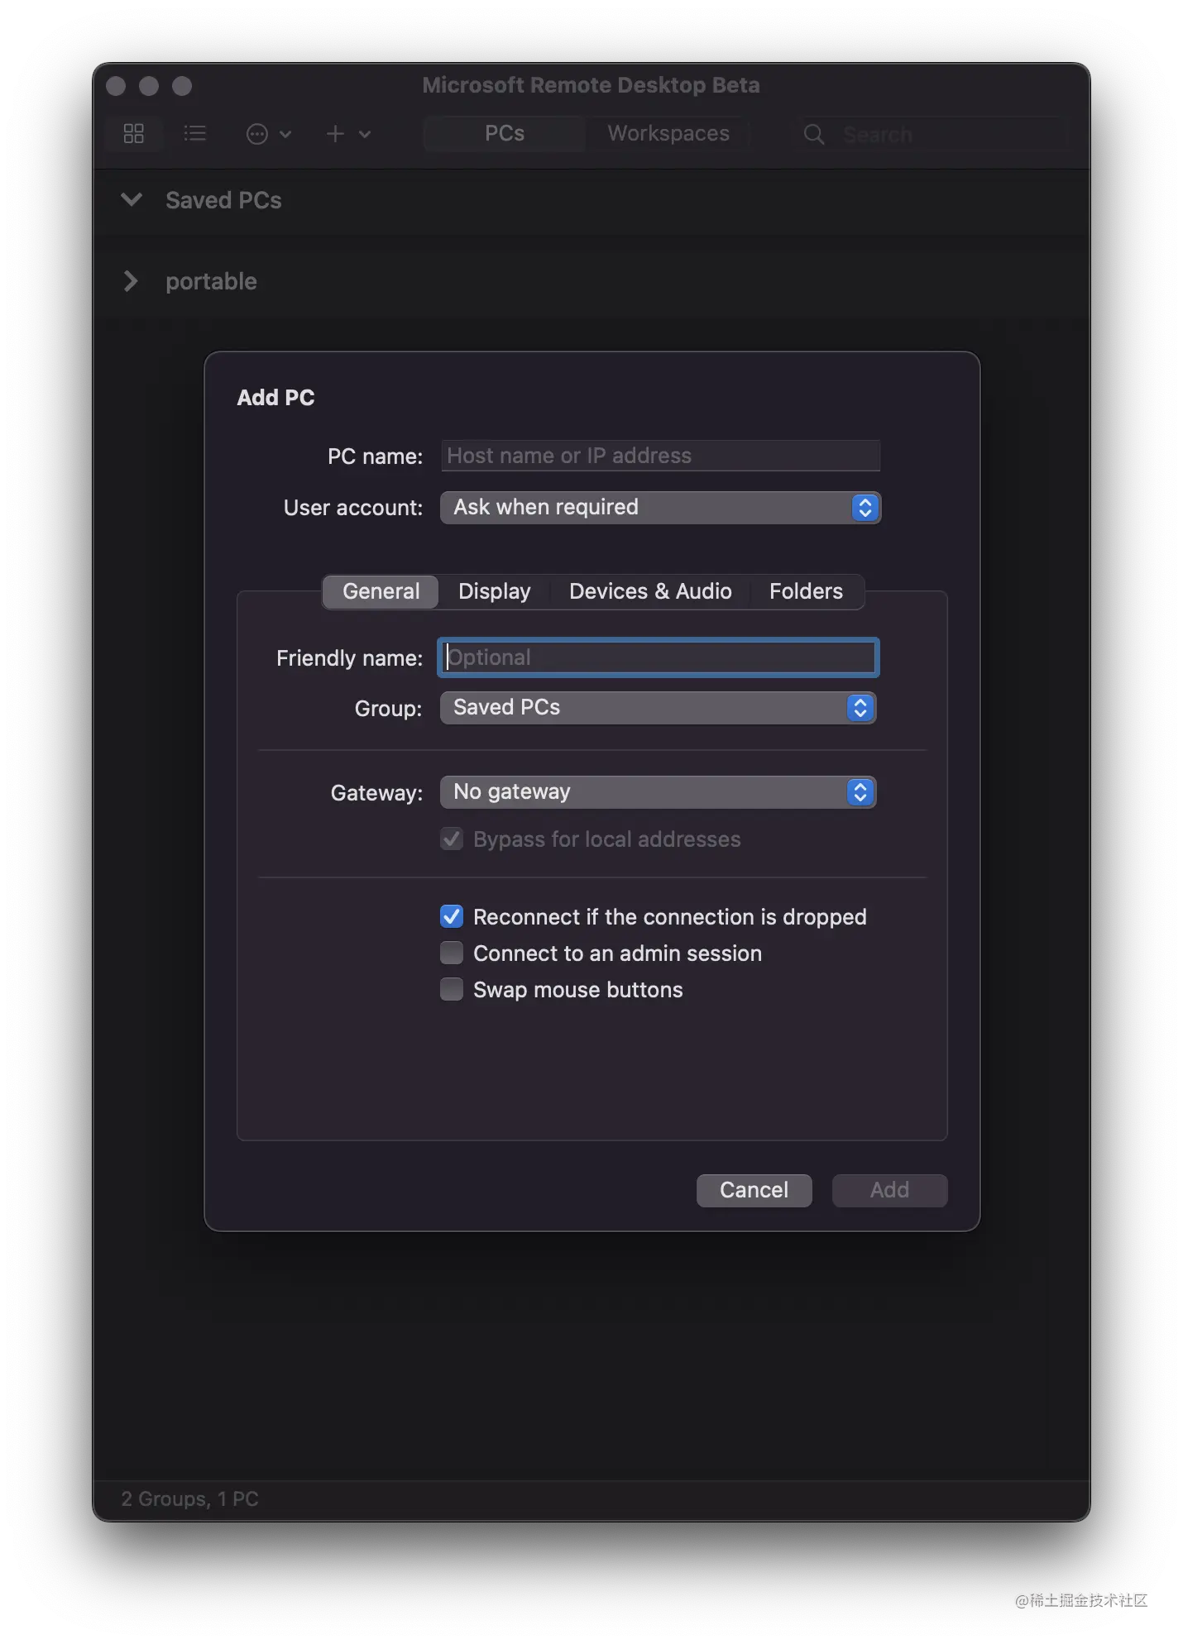Click the search magnifier icon

(814, 135)
